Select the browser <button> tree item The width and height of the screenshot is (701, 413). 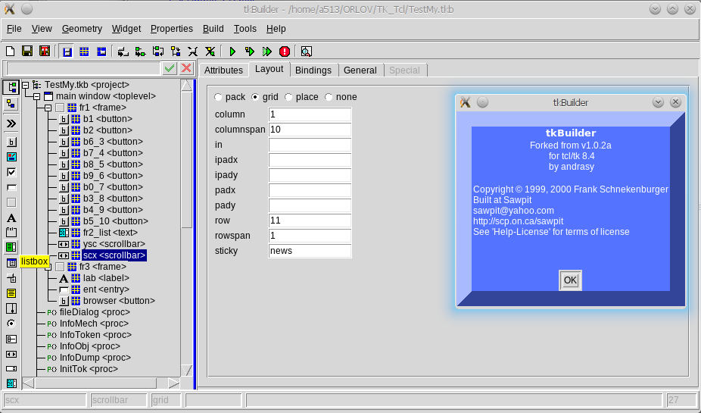[119, 301]
